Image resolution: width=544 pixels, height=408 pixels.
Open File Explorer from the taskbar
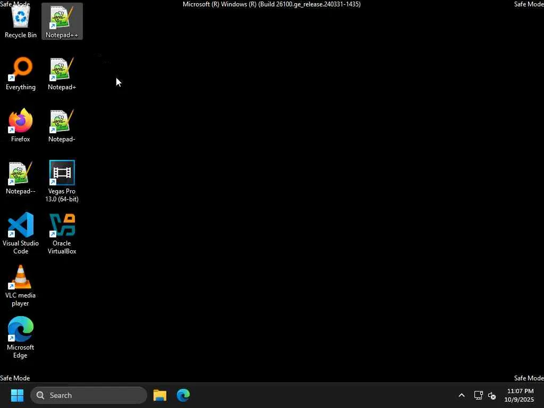pos(160,395)
